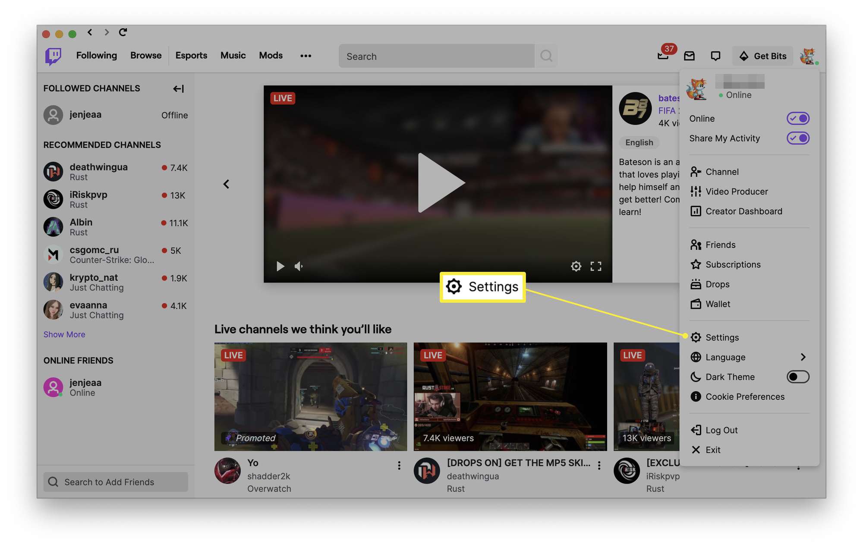This screenshot has height=547, width=863.
Task: Open the Whispers/chat icon
Action: pos(716,56)
